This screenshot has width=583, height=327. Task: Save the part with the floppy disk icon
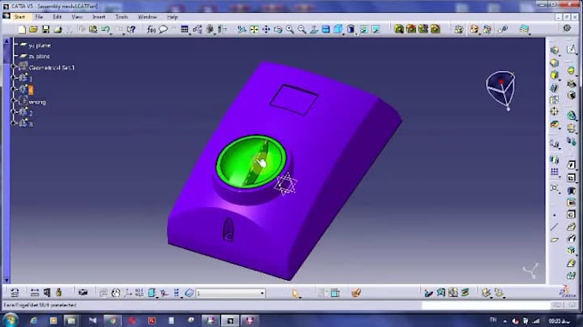point(45,29)
